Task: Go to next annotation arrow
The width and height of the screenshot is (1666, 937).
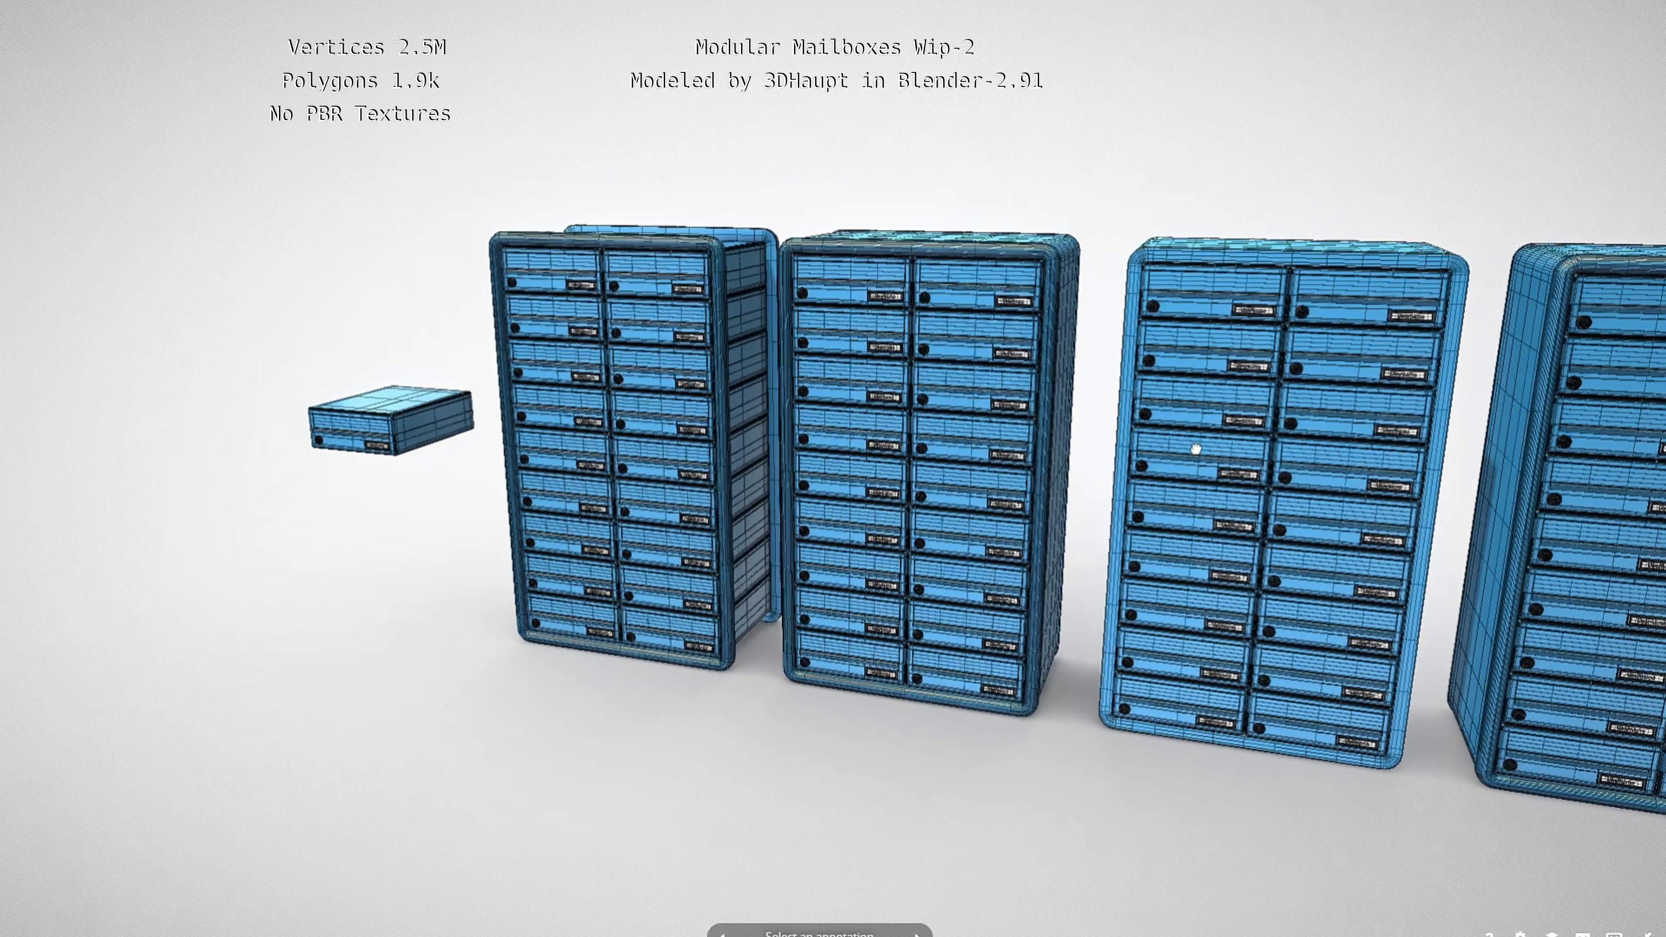Action: coord(916,934)
